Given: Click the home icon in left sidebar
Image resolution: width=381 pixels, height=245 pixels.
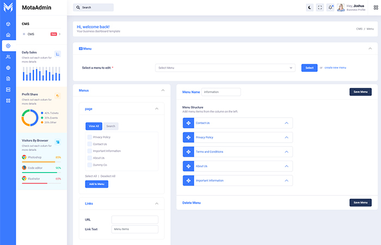Looking at the screenshot, I should pos(8,35).
